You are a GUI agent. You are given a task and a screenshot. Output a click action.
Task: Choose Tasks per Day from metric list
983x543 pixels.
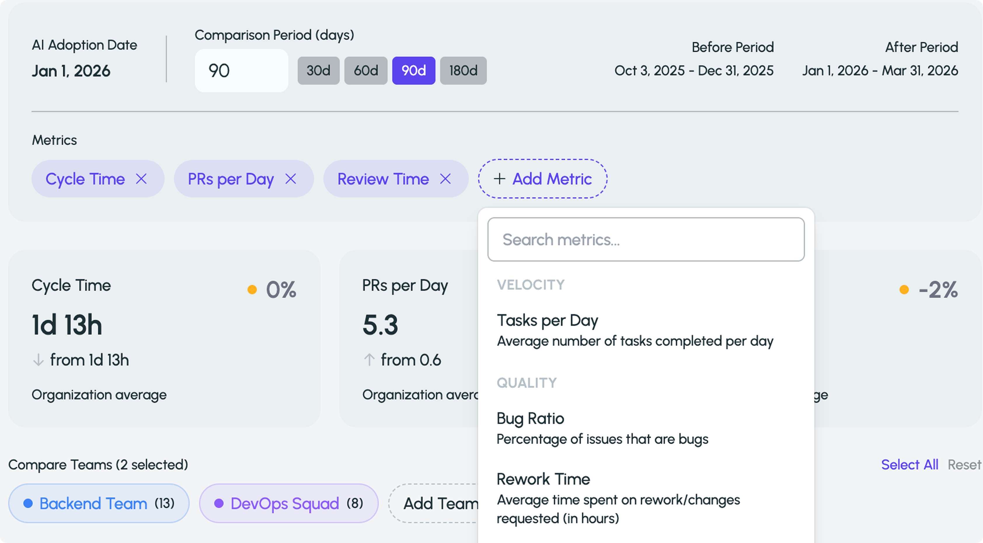548,321
